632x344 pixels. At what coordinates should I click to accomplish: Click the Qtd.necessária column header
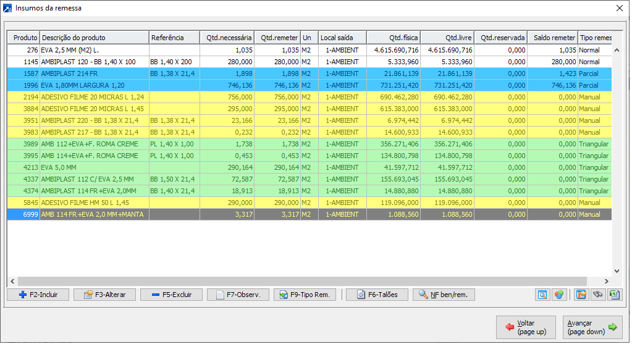click(228, 38)
